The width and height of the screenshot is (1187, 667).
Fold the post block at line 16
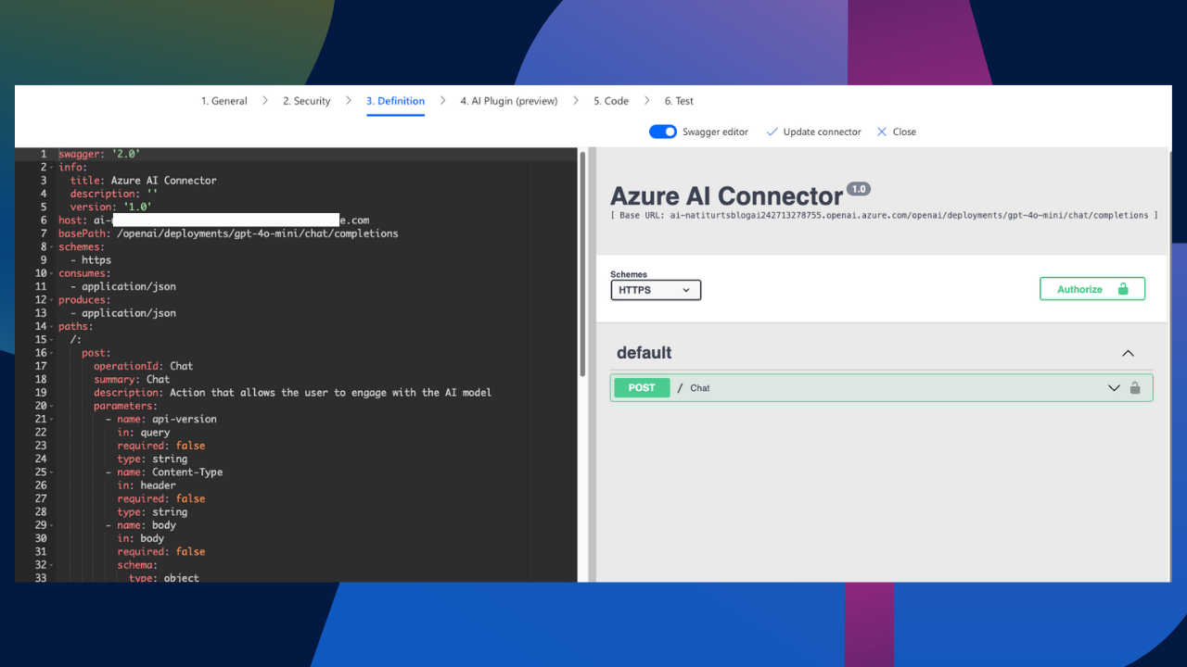52,353
